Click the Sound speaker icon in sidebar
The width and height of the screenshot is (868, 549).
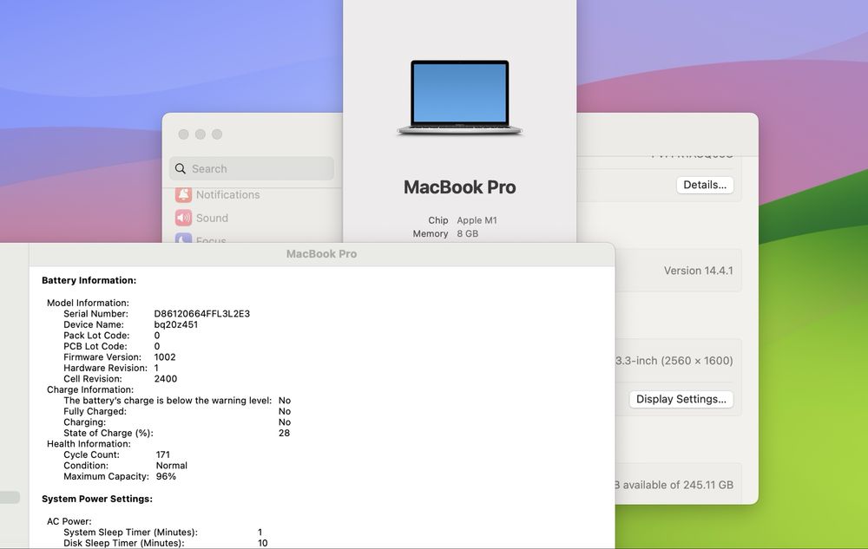[x=183, y=218]
